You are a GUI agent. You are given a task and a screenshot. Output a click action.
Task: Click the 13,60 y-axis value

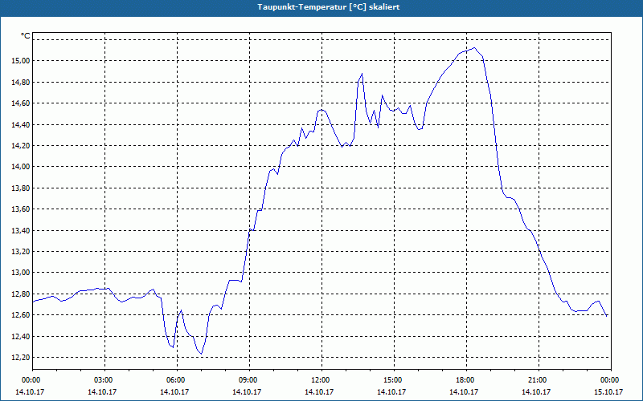pyautogui.click(x=21, y=209)
